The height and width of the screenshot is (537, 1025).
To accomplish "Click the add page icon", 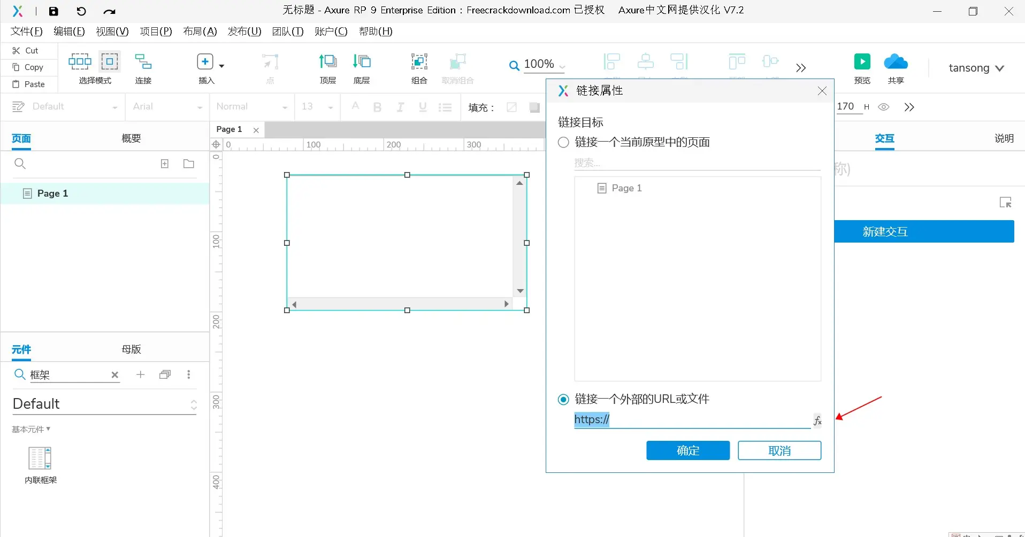I will click(165, 164).
